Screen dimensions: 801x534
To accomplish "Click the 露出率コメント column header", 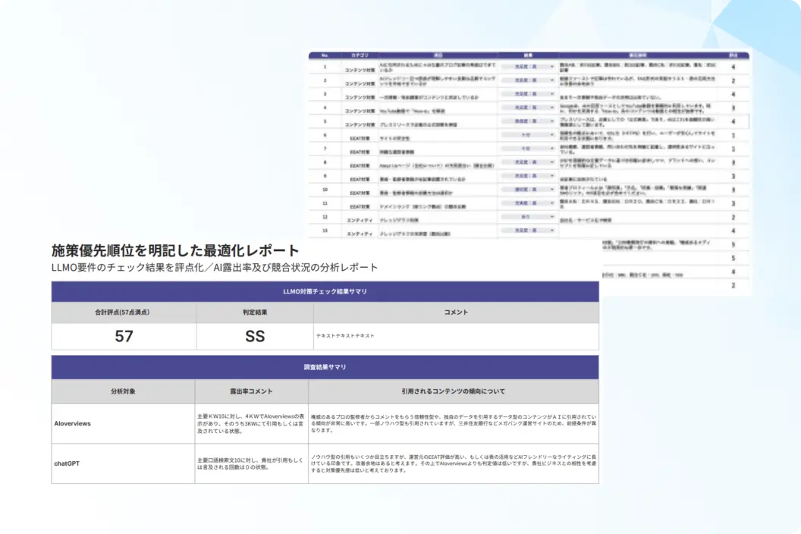I will (x=251, y=391).
